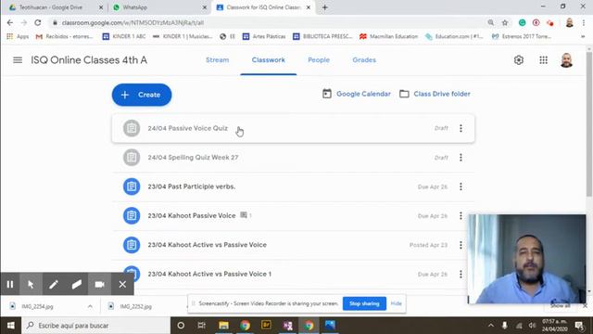Image resolution: width=593 pixels, height=334 pixels.
Task: Select the Screencastify mouse cursor tool
Action: click(31, 284)
